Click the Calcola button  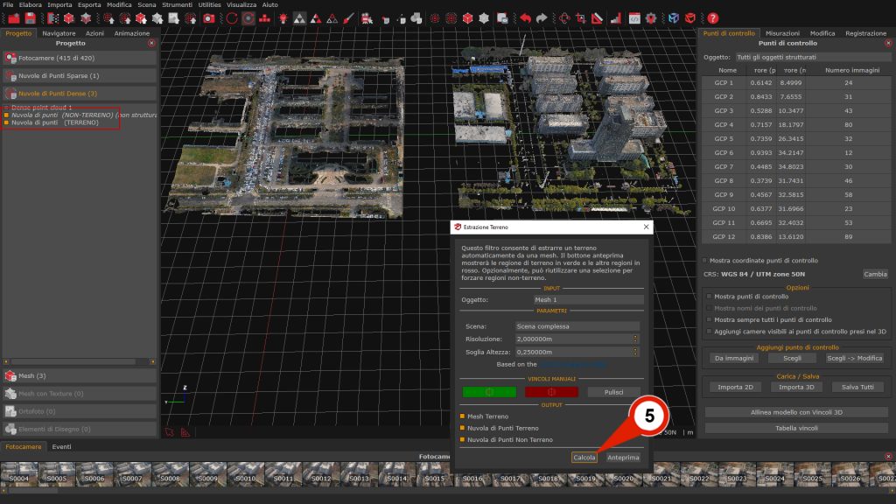pos(584,457)
